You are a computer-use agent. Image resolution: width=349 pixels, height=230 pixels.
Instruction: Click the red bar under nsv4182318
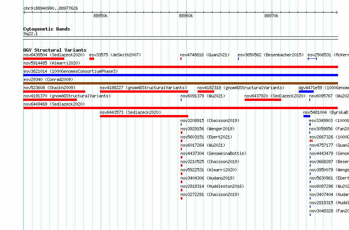point(206,92)
